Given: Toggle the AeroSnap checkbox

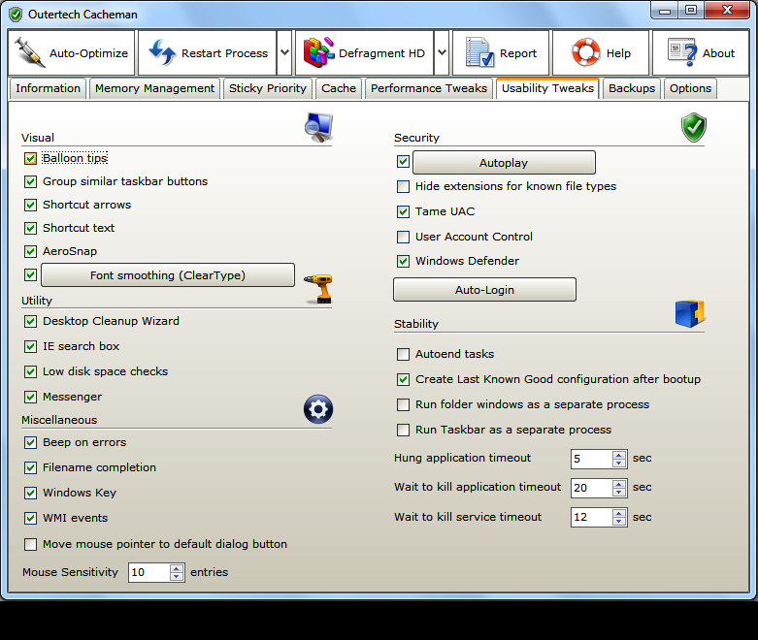Looking at the screenshot, I should pyautogui.click(x=30, y=251).
